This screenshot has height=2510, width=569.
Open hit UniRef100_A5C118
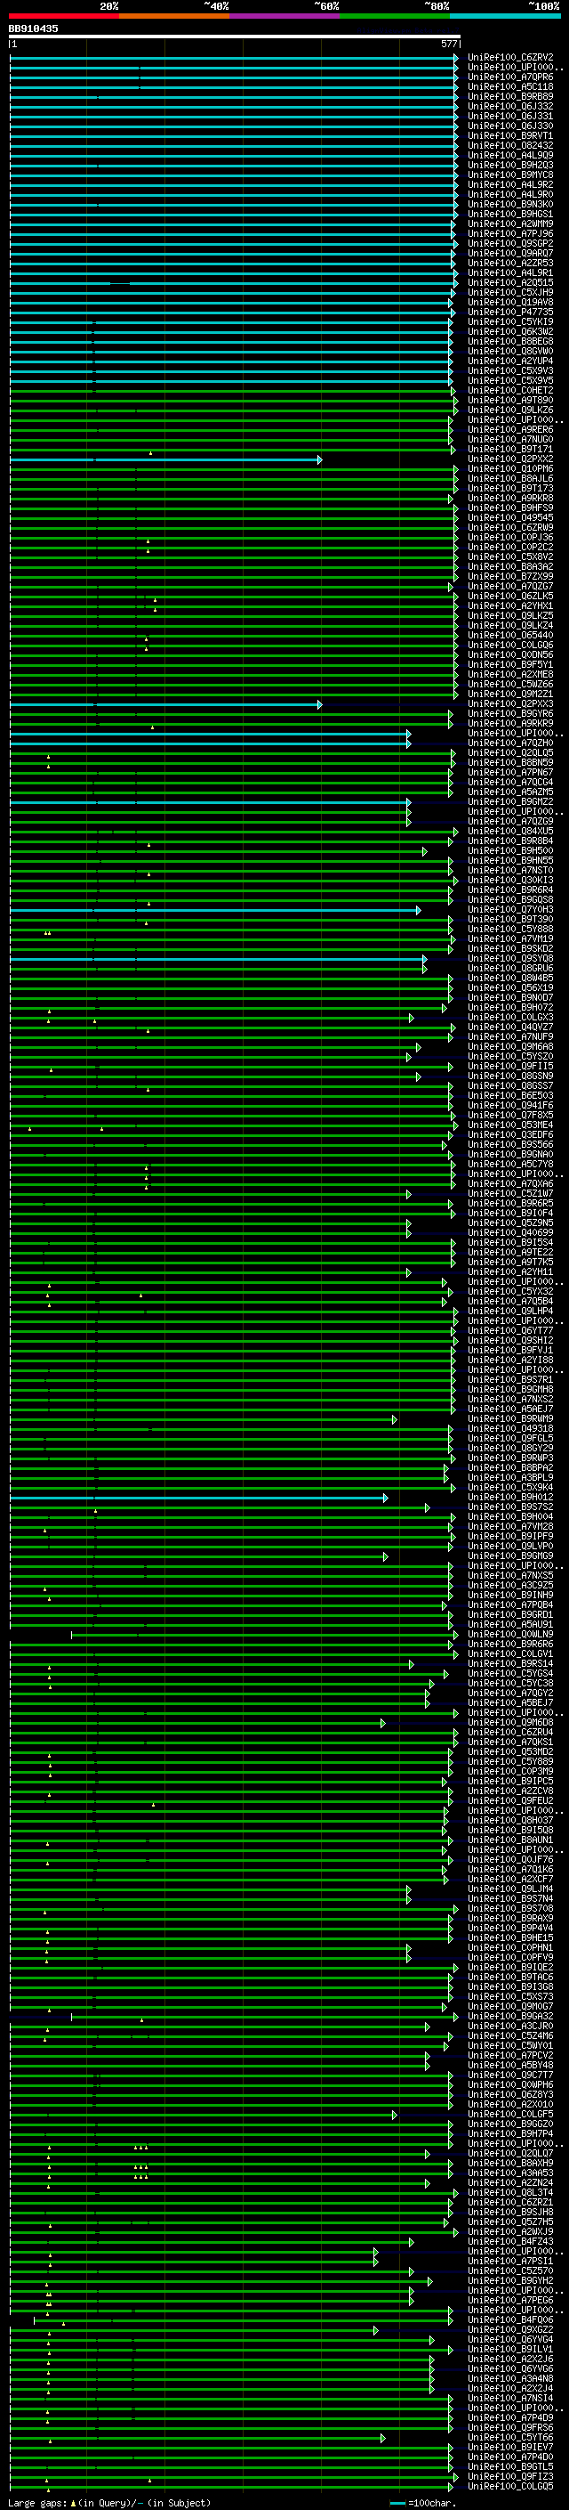(510, 86)
